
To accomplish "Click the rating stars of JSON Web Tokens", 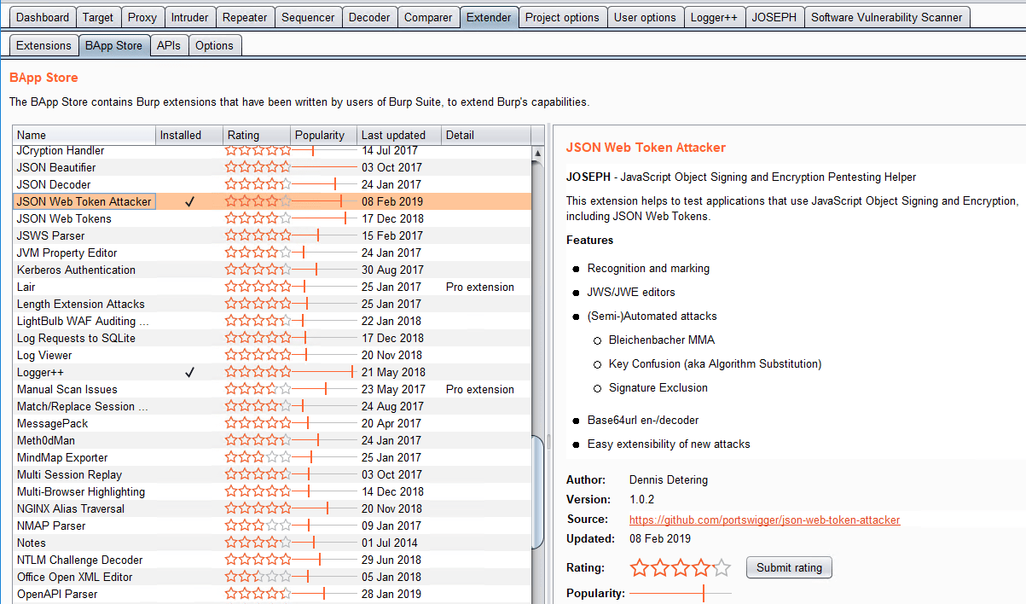I will point(258,218).
